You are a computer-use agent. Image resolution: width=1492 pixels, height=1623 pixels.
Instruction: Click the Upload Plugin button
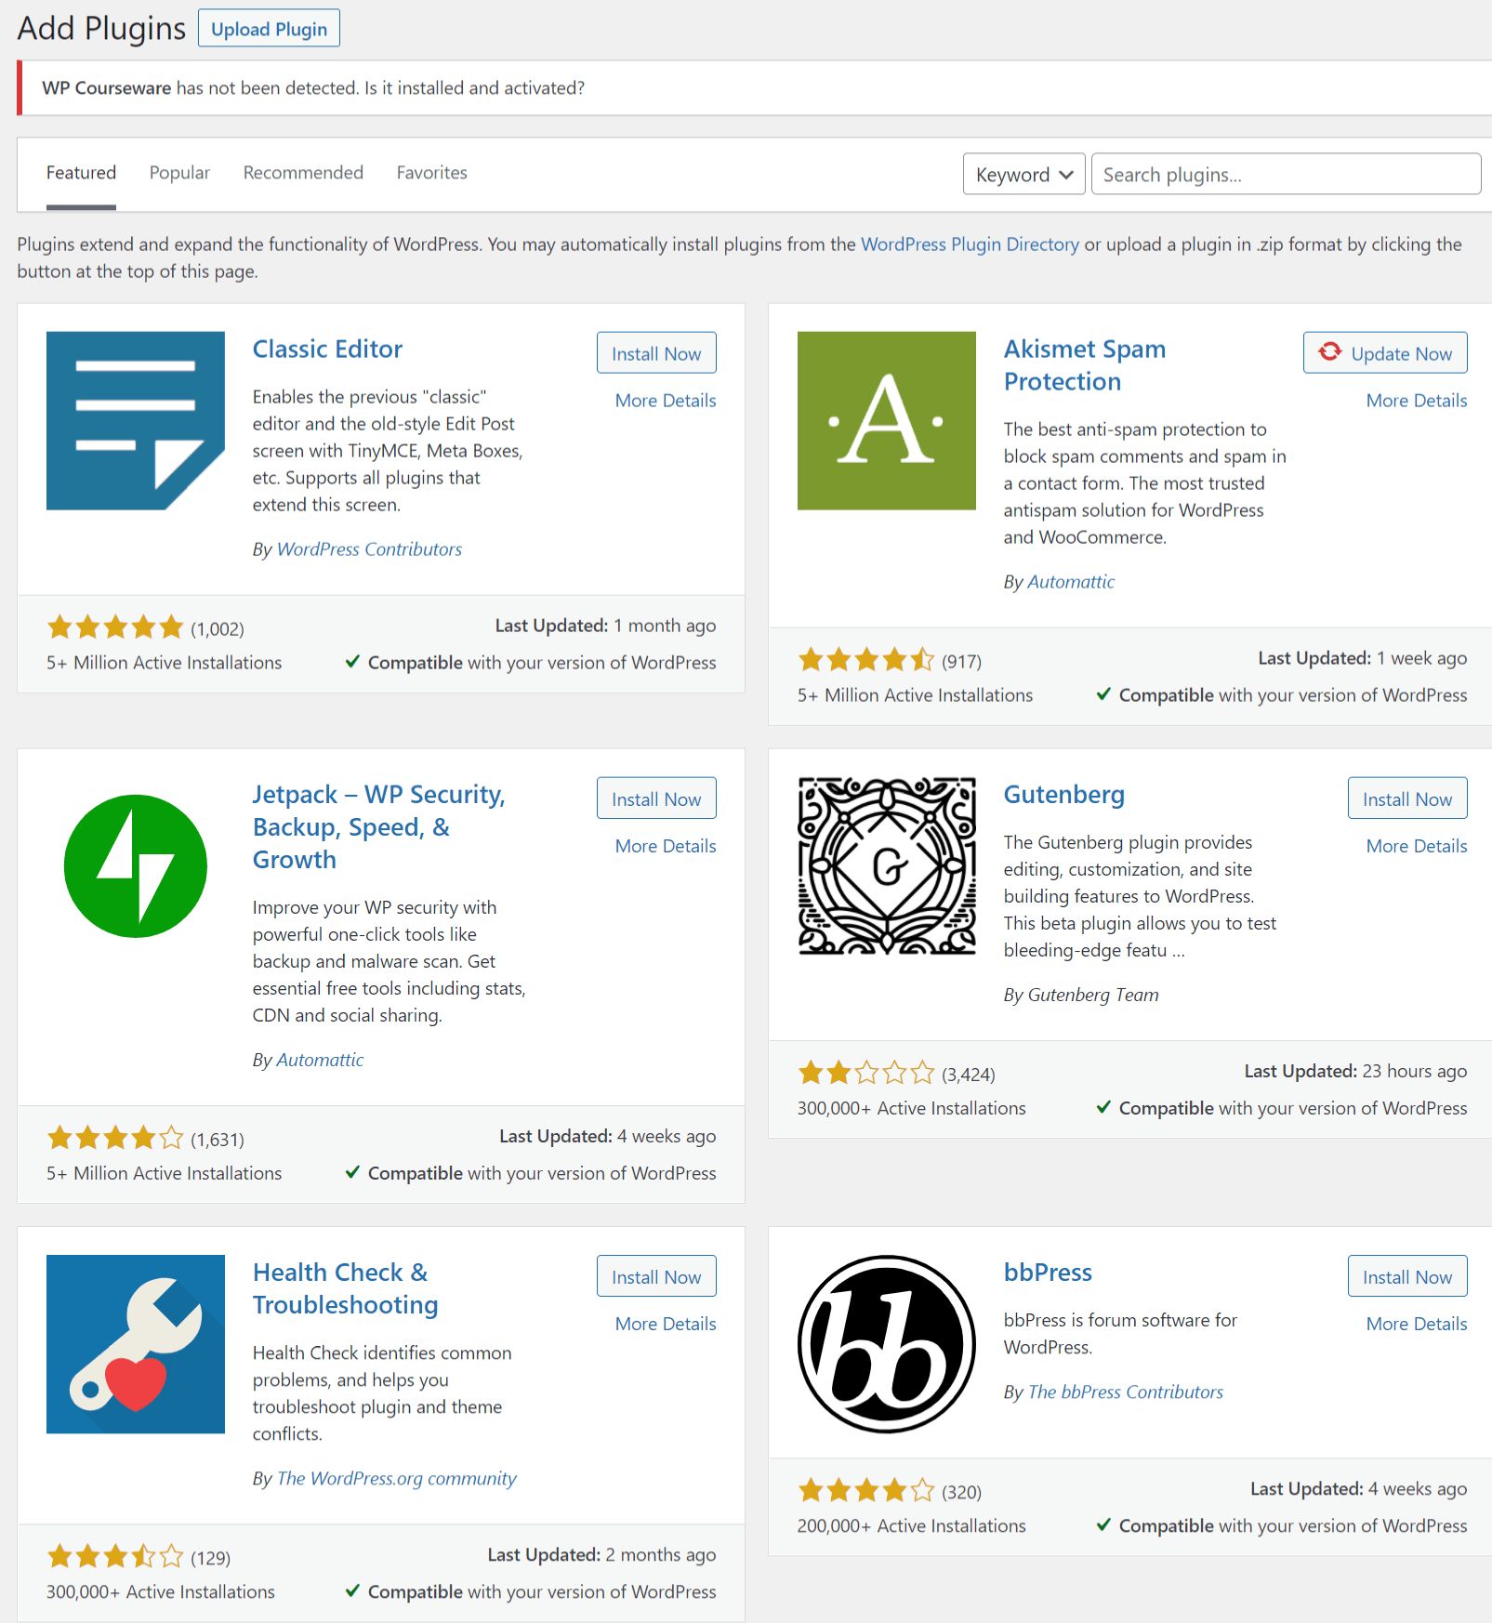[269, 28]
